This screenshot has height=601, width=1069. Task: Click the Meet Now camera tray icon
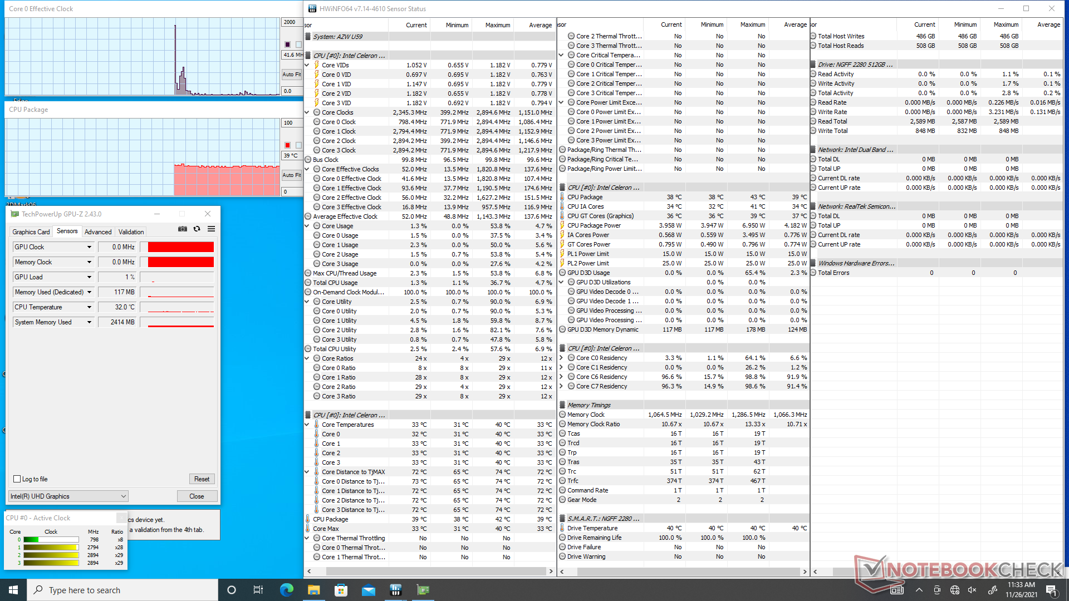point(937,590)
